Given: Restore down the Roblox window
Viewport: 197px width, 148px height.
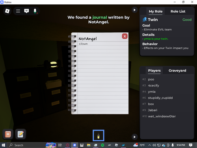Looking at the screenshot, I should coord(183,2).
